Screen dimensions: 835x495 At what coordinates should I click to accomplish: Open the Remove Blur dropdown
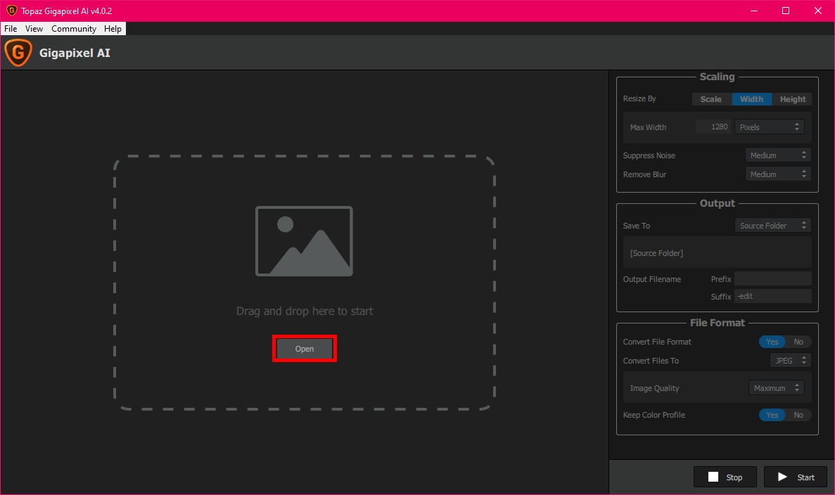(x=778, y=174)
